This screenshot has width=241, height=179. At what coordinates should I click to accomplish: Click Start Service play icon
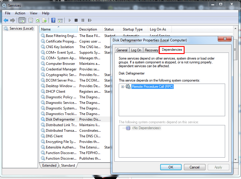(70, 20)
